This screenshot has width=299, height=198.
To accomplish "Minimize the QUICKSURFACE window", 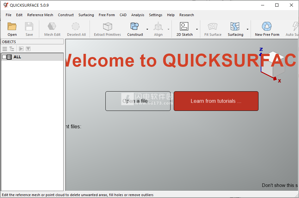I will coord(263,5).
